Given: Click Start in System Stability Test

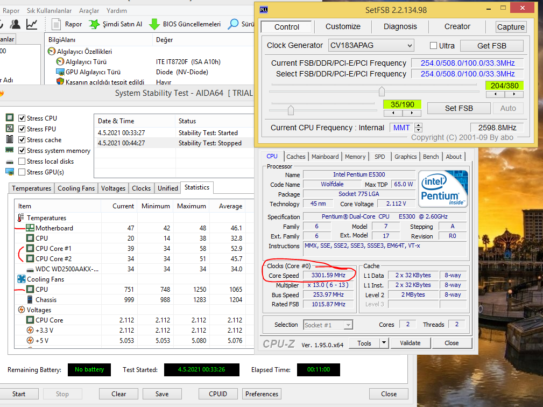Looking at the screenshot, I should pyautogui.click(x=19, y=394).
